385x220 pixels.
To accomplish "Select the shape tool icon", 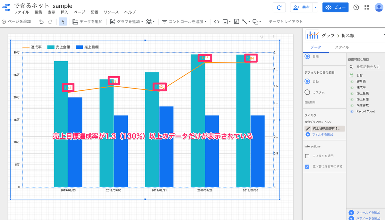I will tap(255, 22).
